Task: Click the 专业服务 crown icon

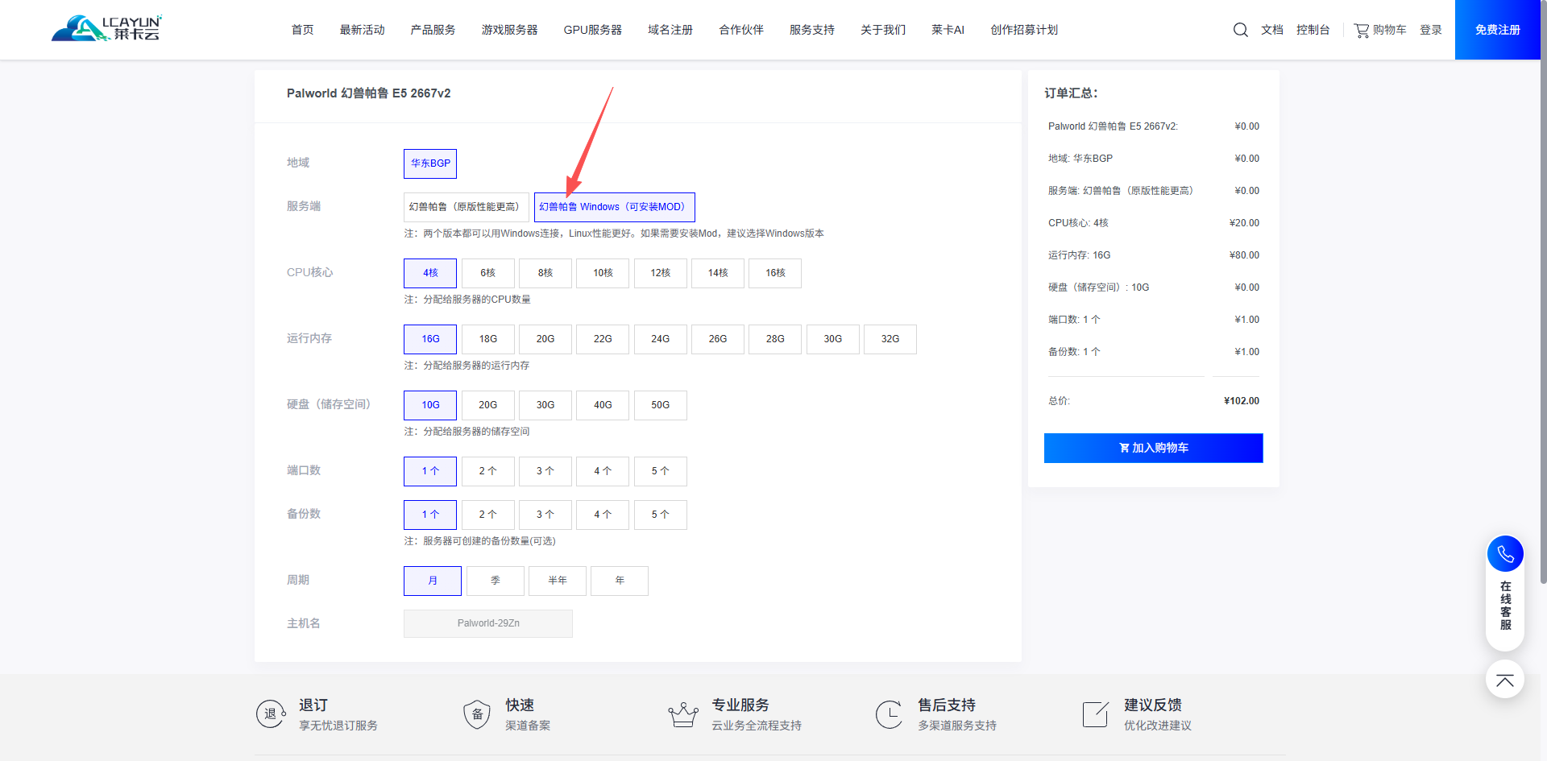Action: pos(683,713)
